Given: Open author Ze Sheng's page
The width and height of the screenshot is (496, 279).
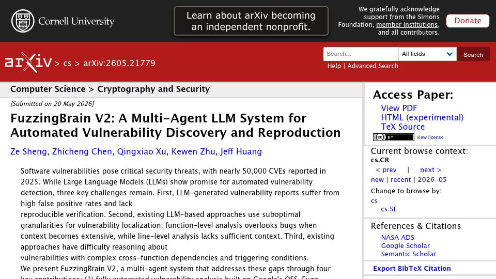Looking at the screenshot, I should click(28, 151).
